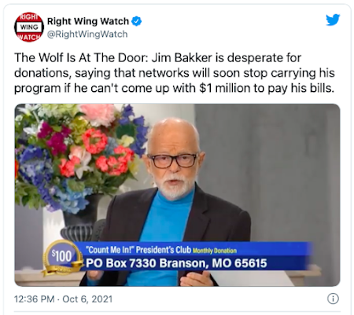Visit the @RightWingWatch handle link
The width and height of the screenshot is (354, 315).
[x=87, y=34]
